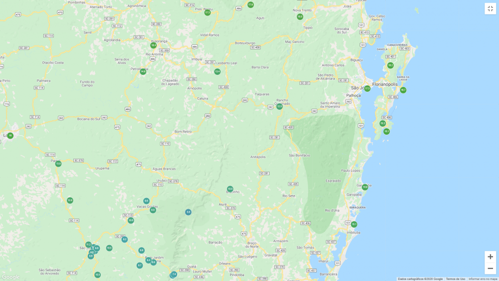
Task: Click the 12.8 marker on SC-114
Action: [x=70, y=200]
